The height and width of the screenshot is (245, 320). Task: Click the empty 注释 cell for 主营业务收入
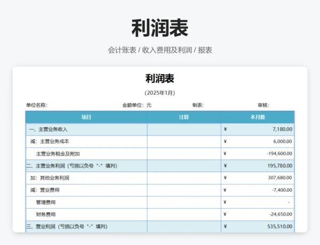point(184,129)
